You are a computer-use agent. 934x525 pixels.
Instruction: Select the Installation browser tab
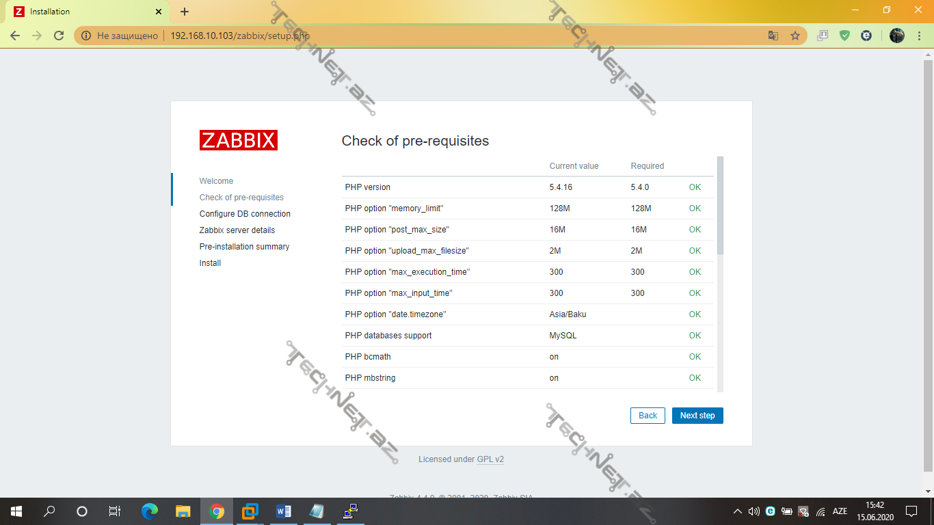click(82, 12)
